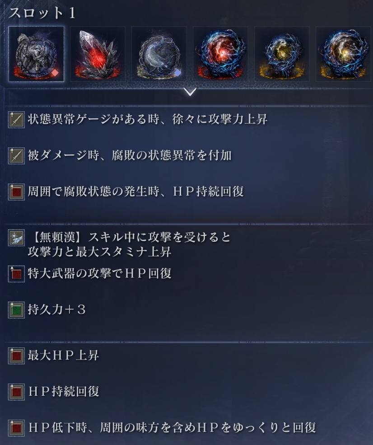This screenshot has height=445, width=373.
Task: Click the skill icon beside 【無頼漢】 effect
Action: [x=16, y=238]
